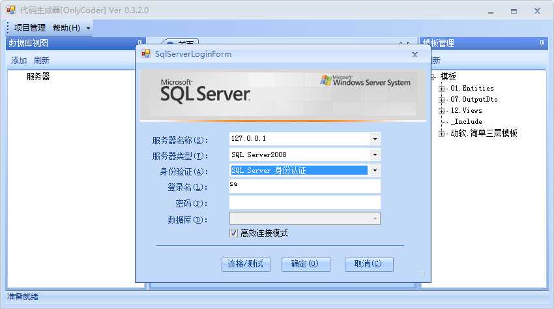Select the 模板 root node
The height and width of the screenshot is (309, 554).
click(x=448, y=76)
